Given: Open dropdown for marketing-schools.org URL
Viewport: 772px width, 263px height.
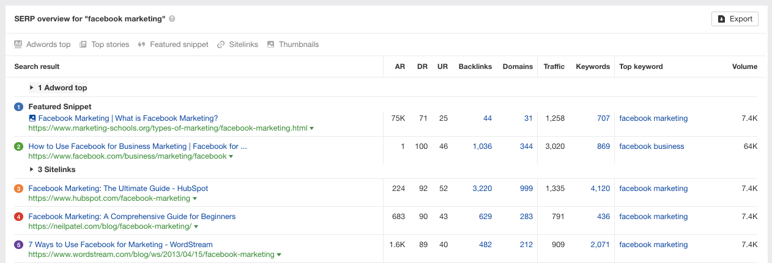Looking at the screenshot, I should [x=311, y=129].
